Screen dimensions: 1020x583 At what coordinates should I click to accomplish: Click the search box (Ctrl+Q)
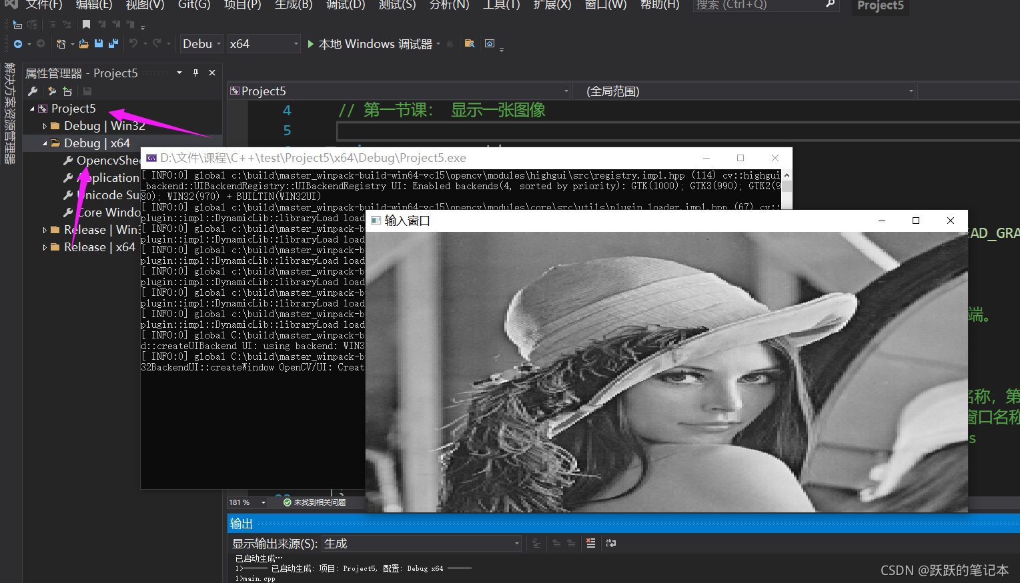(765, 5)
